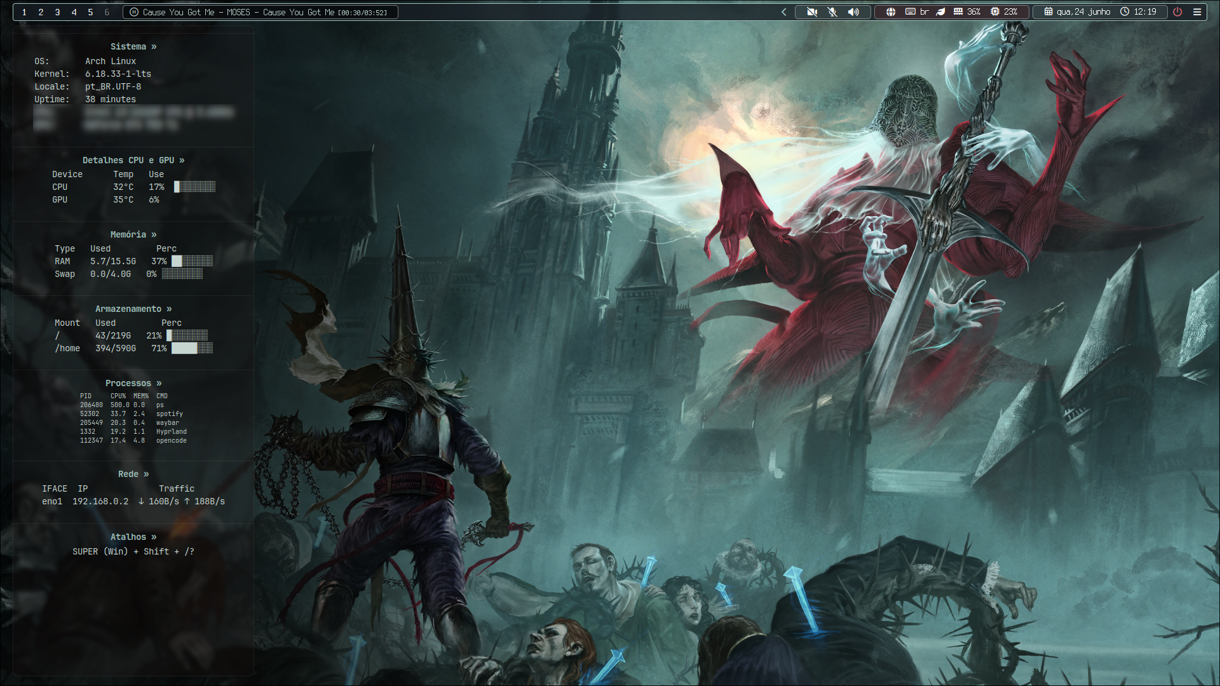The height and width of the screenshot is (686, 1220).
Task: Click the GPU temperature 35°C
Action: click(x=123, y=199)
